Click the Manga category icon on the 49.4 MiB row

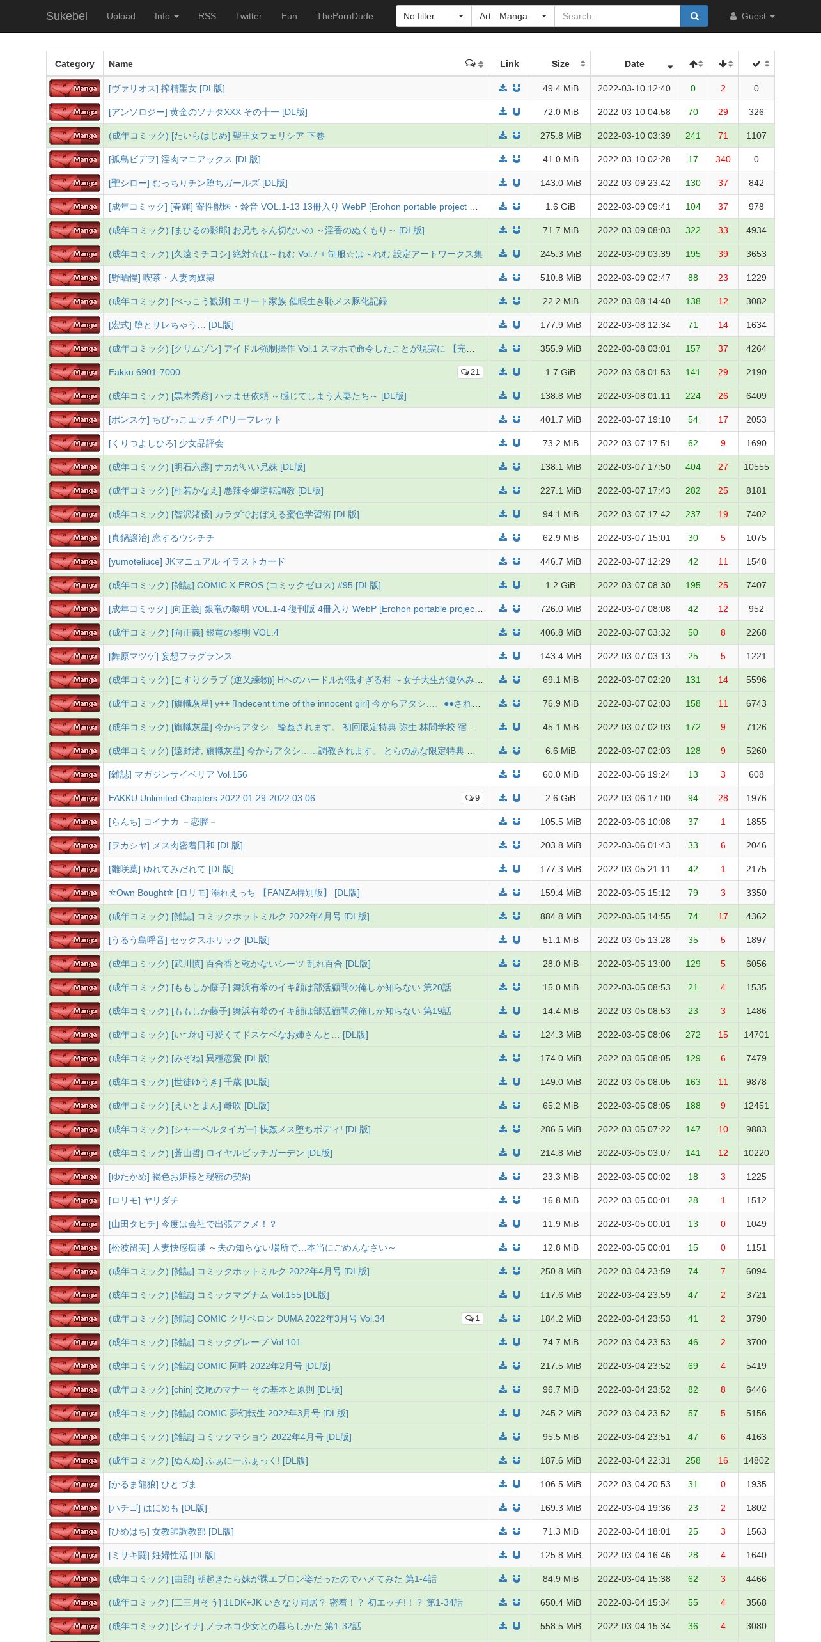pos(75,88)
